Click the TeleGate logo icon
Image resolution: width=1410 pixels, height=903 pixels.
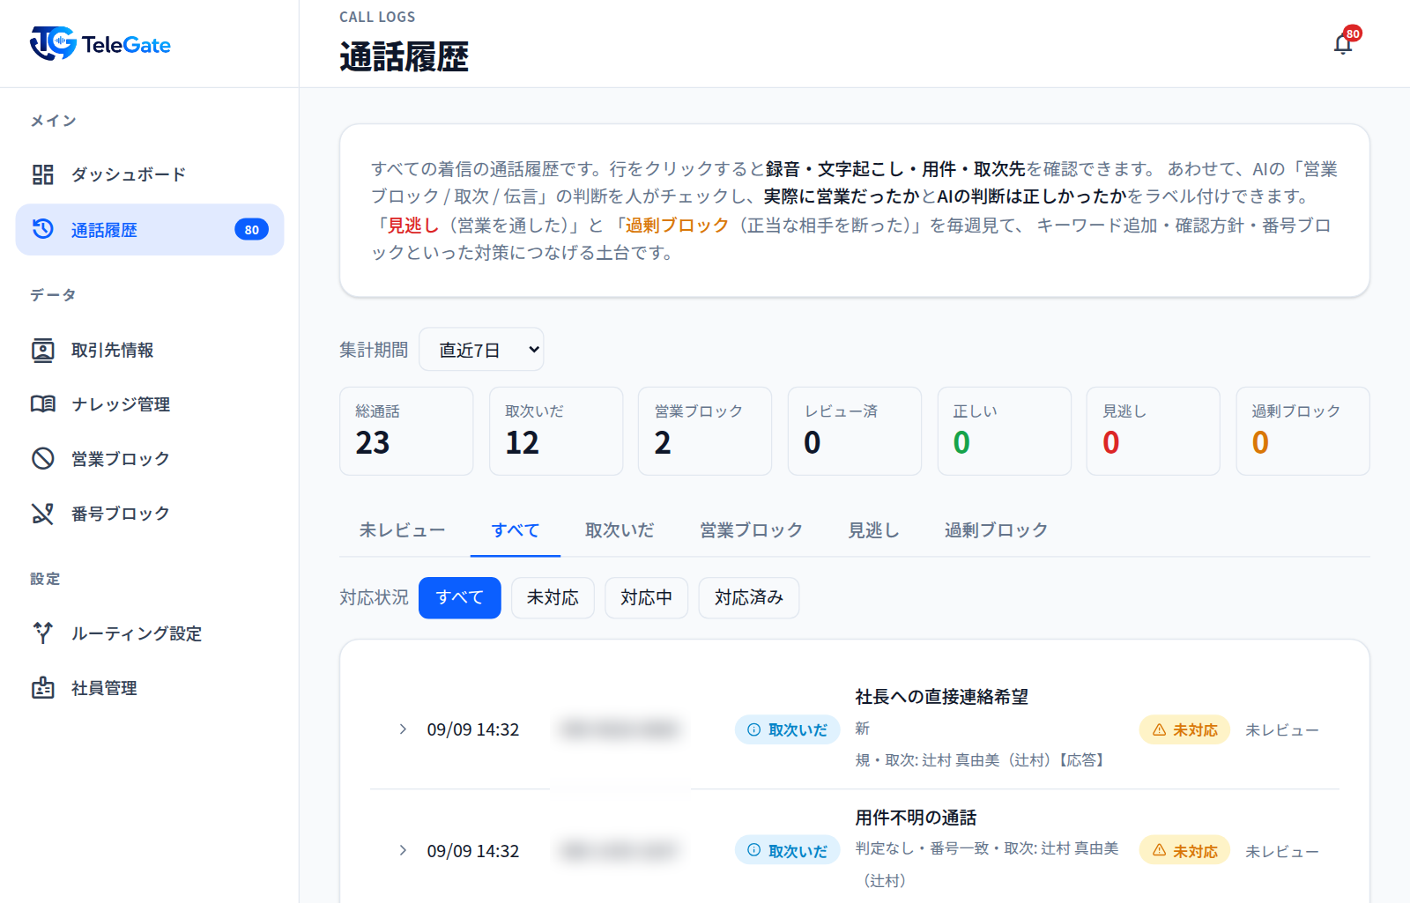click(54, 43)
